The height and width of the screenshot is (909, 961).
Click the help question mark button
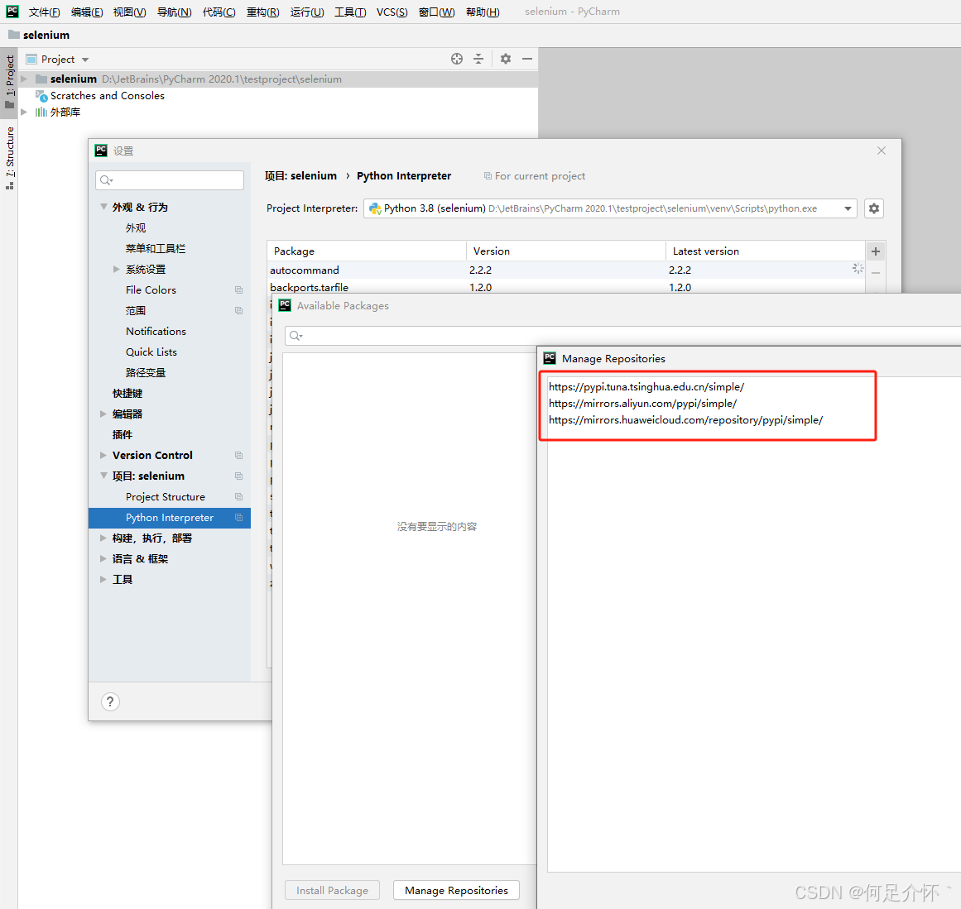(110, 702)
